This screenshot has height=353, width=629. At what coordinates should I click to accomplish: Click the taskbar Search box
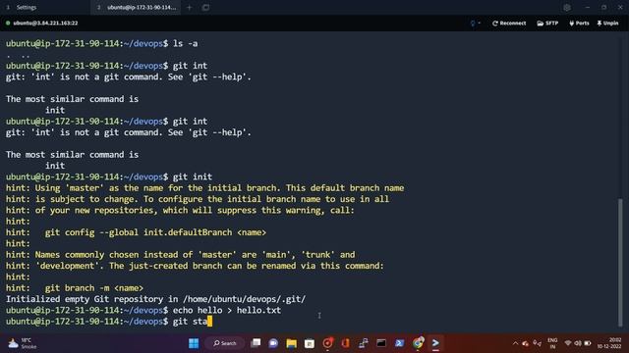tap(225, 343)
